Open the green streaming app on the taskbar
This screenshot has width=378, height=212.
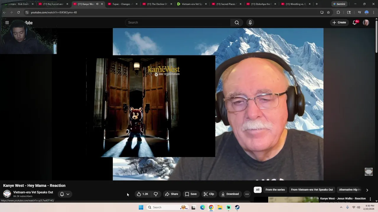[229, 207]
